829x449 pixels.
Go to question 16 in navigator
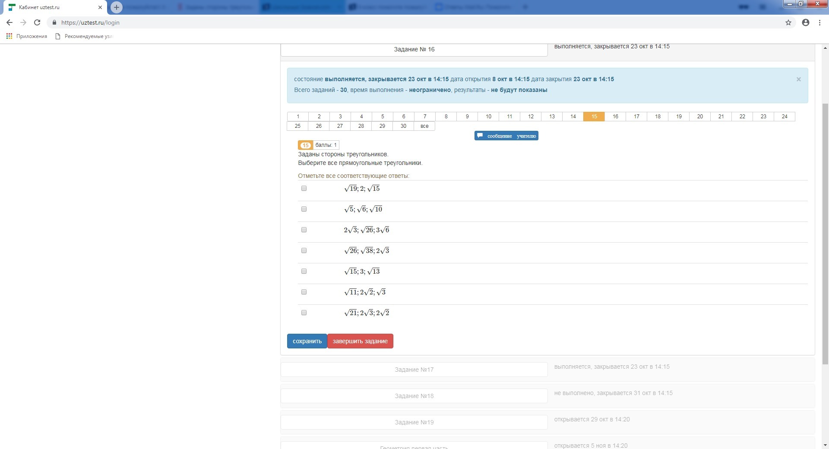click(615, 117)
